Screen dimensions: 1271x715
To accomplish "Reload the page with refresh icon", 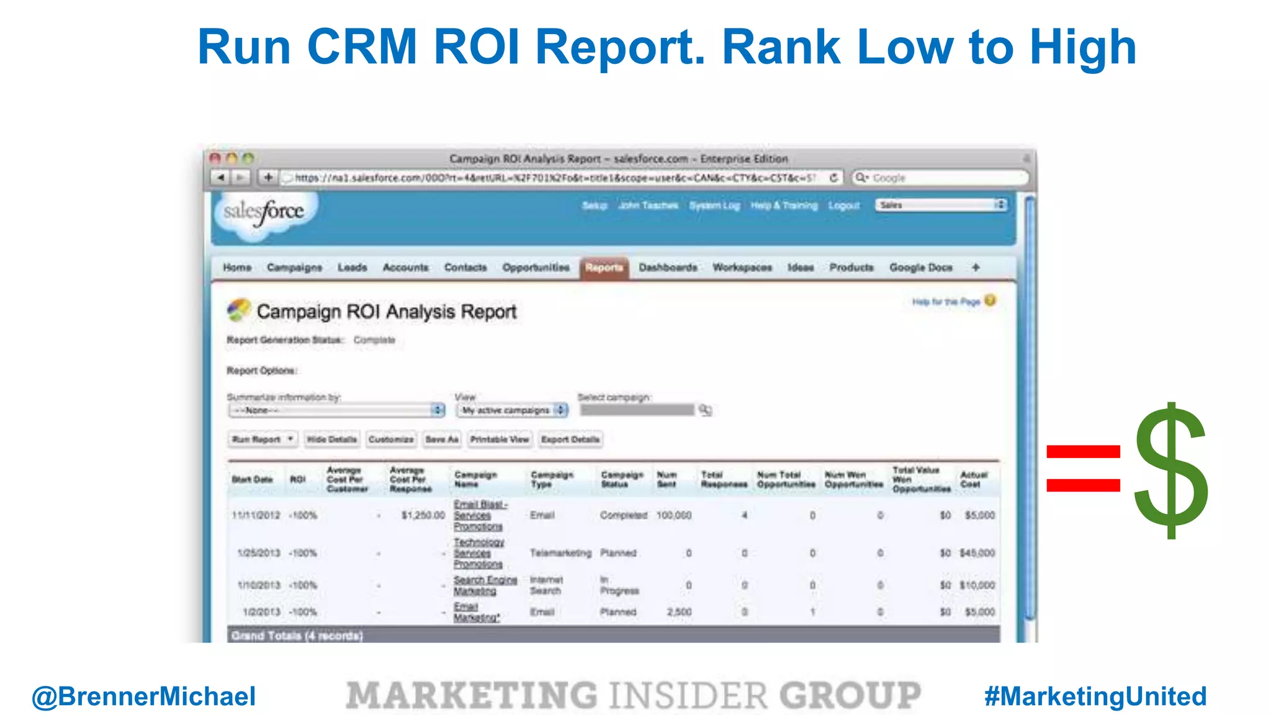I will [x=833, y=178].
